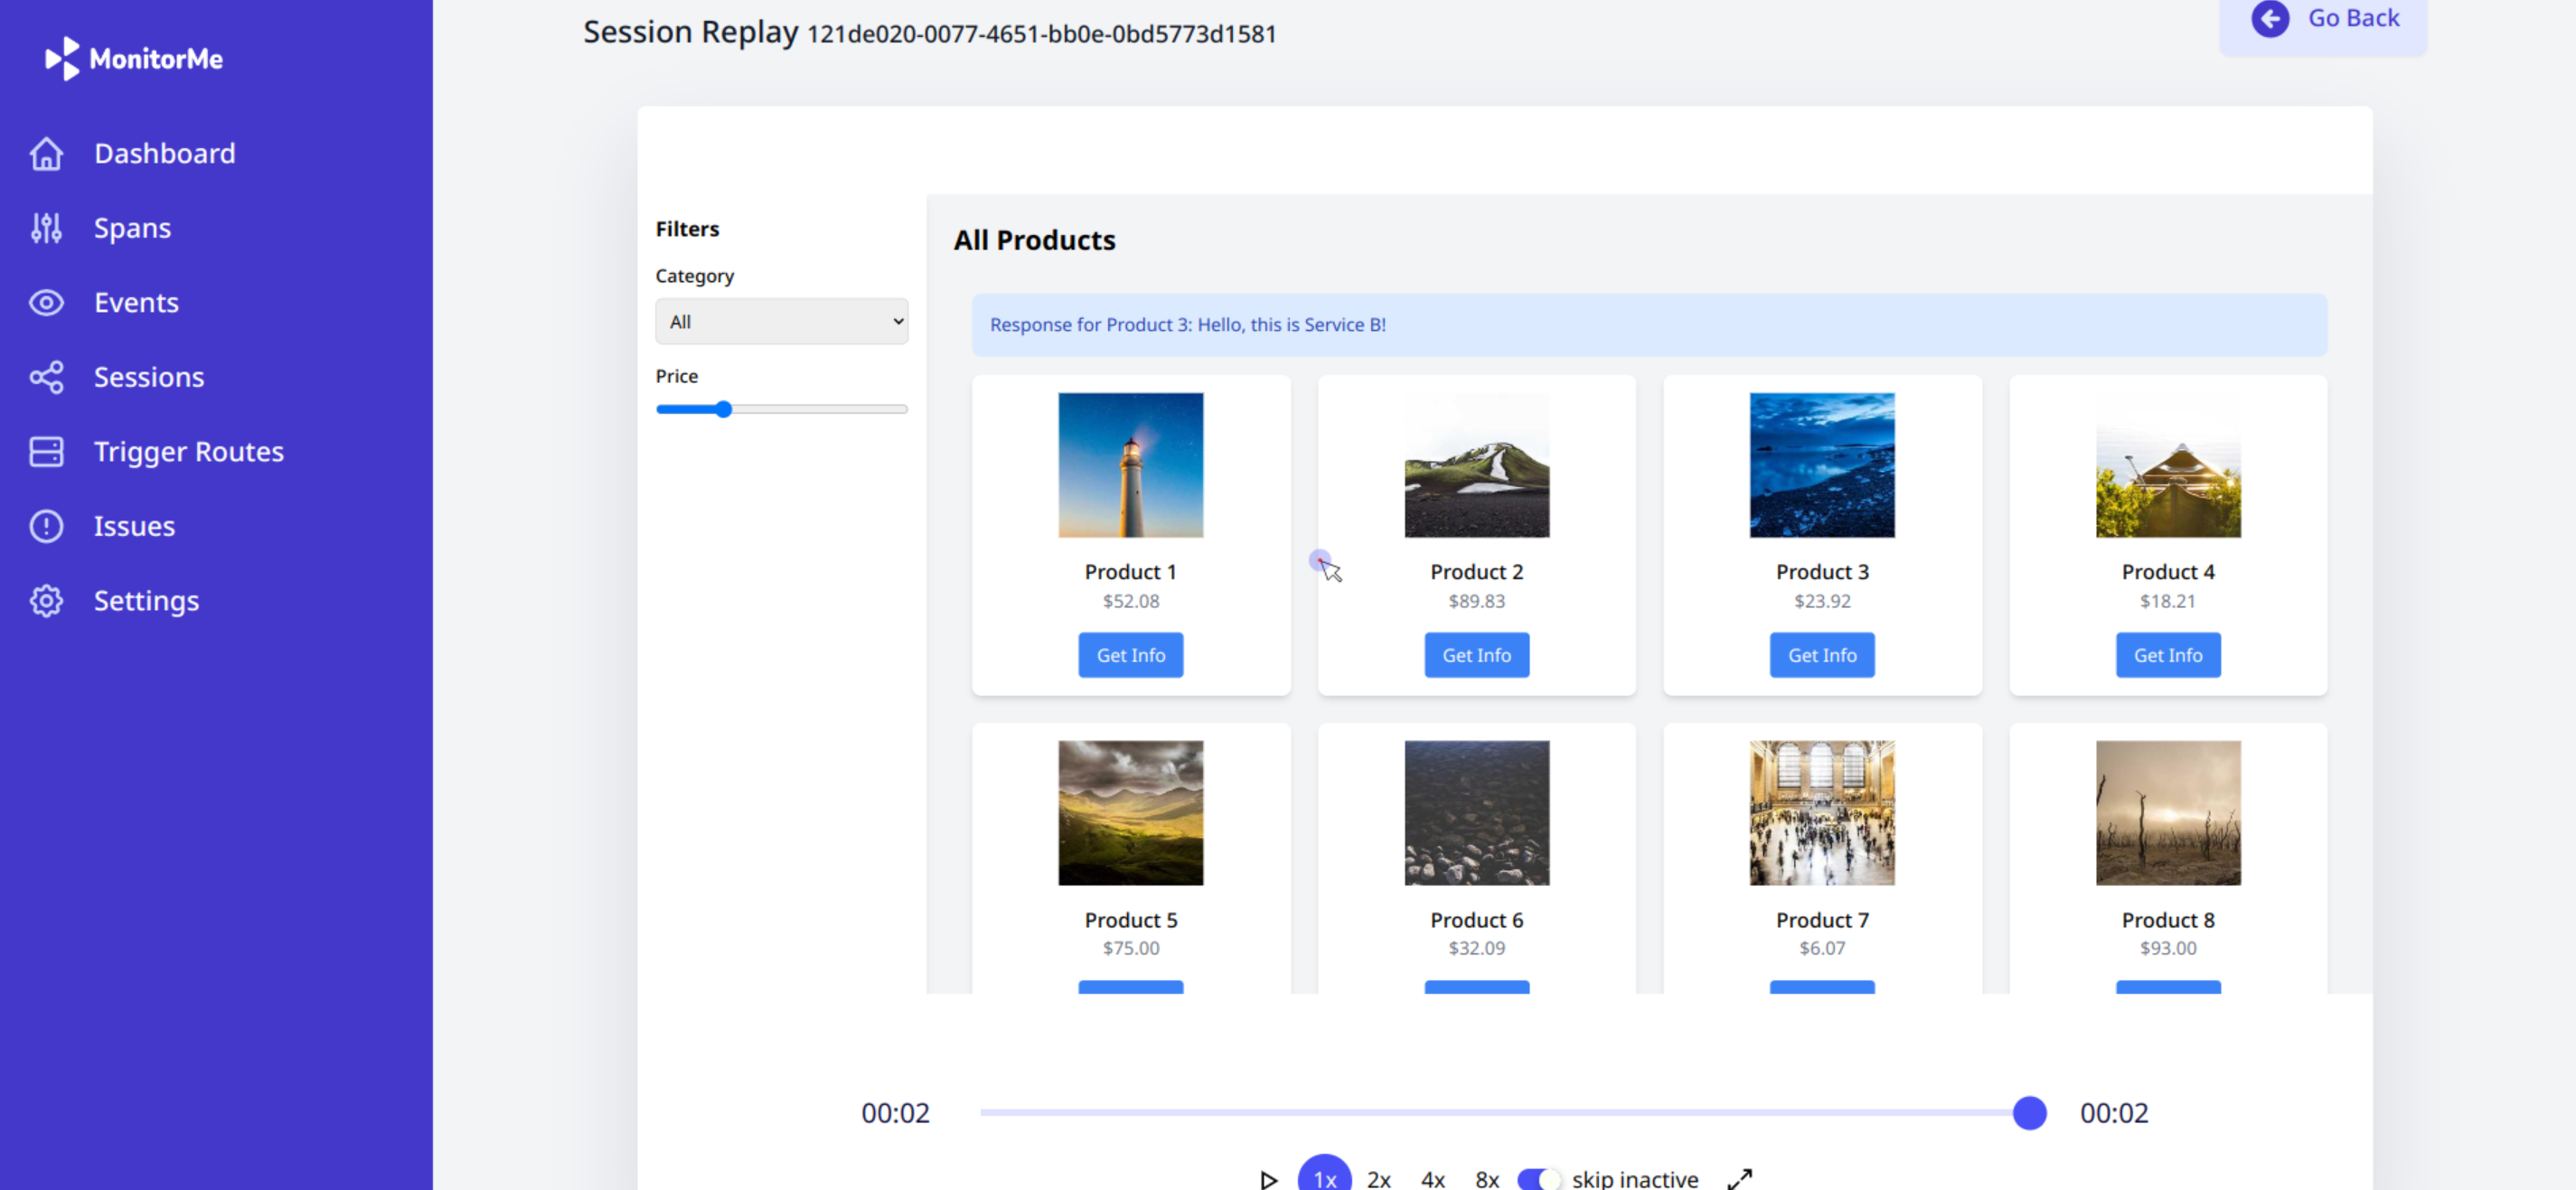This screenshot has height=1190, width=2576.
Task: Click the replay timeline progress handle
Action: [2029, 1112]
